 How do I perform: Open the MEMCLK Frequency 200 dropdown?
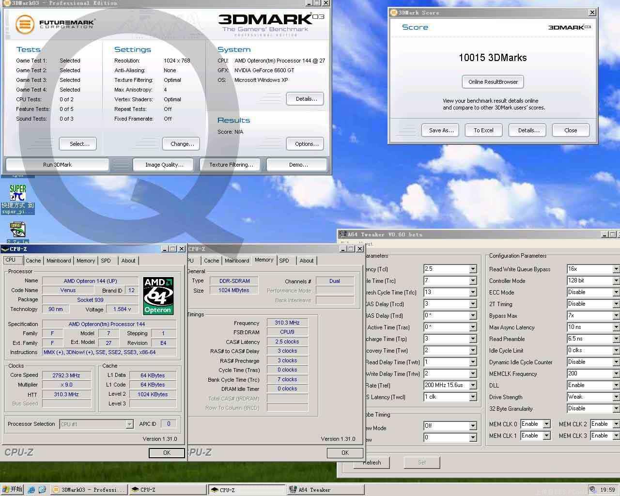[x=593, y=373]
